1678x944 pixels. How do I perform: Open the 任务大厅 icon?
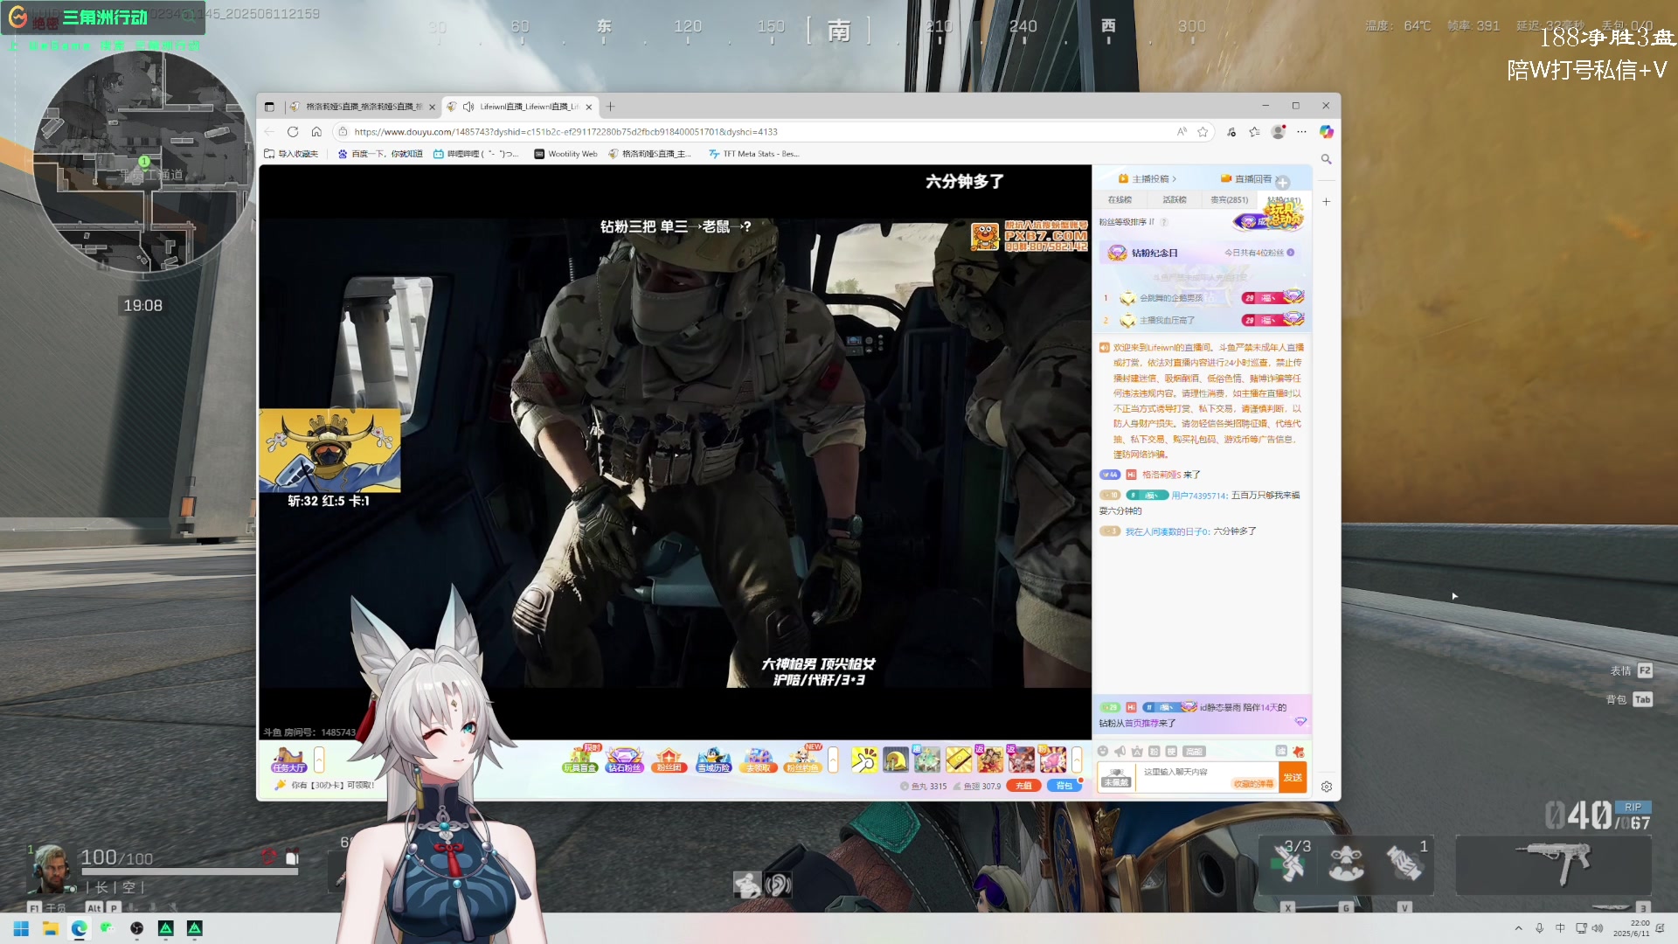288,760
